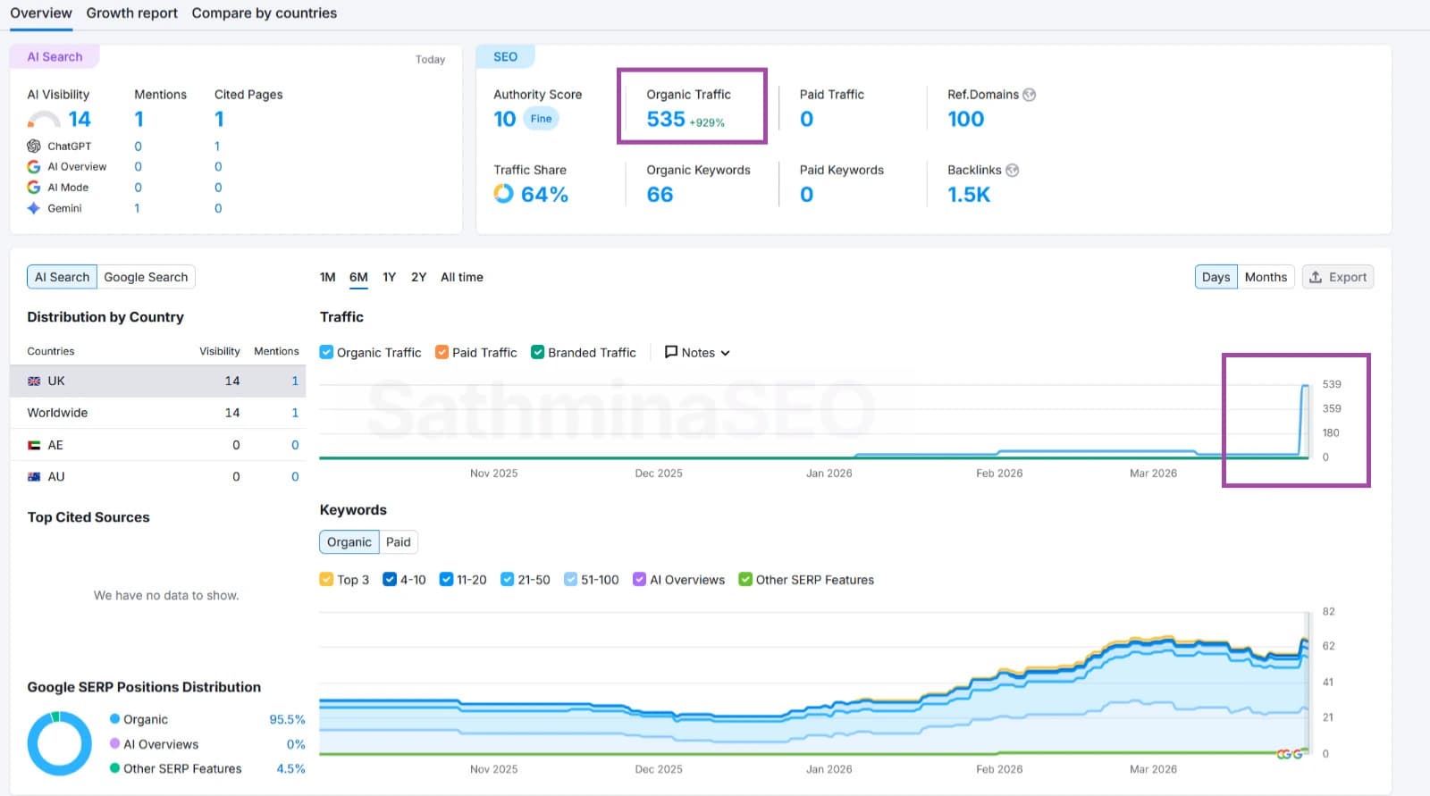Uncheck the 11-20 keywords checkbox
1430x796 pixels.
coord(446,579)
